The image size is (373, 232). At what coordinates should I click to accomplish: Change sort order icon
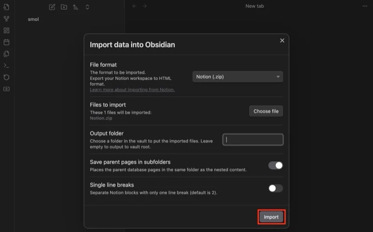[76, 7]
